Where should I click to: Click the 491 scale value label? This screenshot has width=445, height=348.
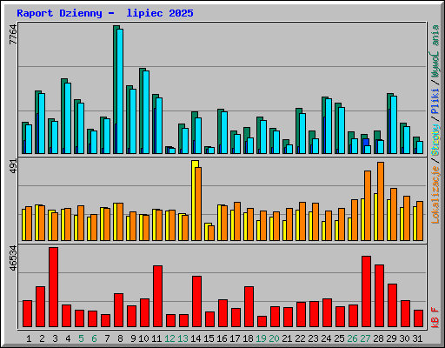point(13,166)
